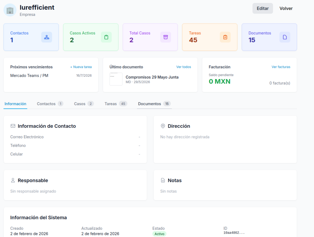Click the location pin icon beside Dirección
314x237 pixels.
point(163,126)
